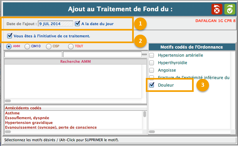
Task: Click the small minus icon beside search fields
Action: click(145, 54)
